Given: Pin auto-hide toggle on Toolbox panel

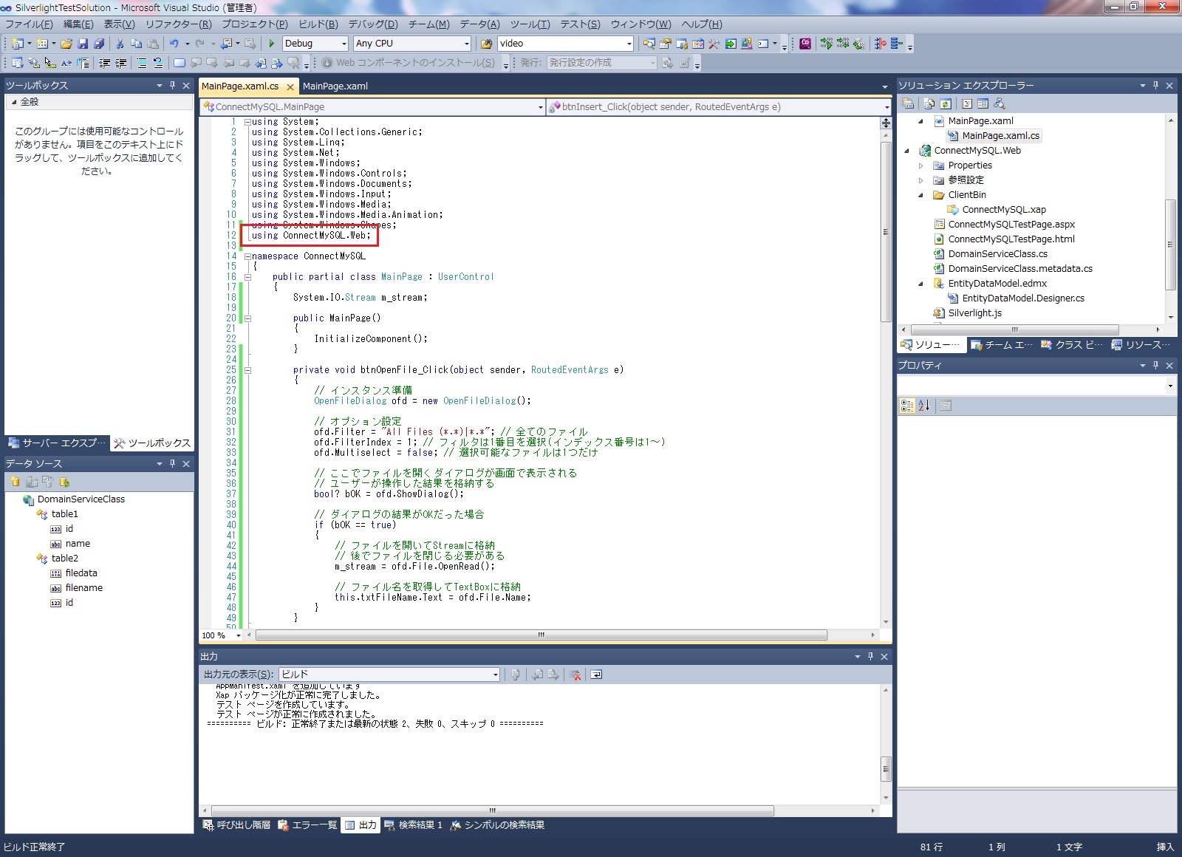Looking at the screenshot, I should coord(173,86).
